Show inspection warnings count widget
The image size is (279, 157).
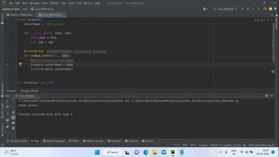(259, 20)
